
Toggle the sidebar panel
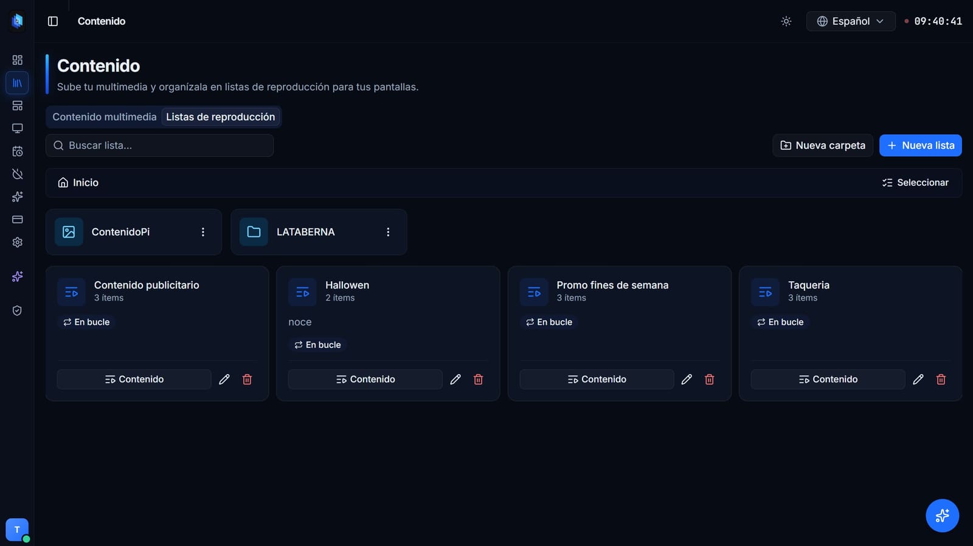point(53,21)
